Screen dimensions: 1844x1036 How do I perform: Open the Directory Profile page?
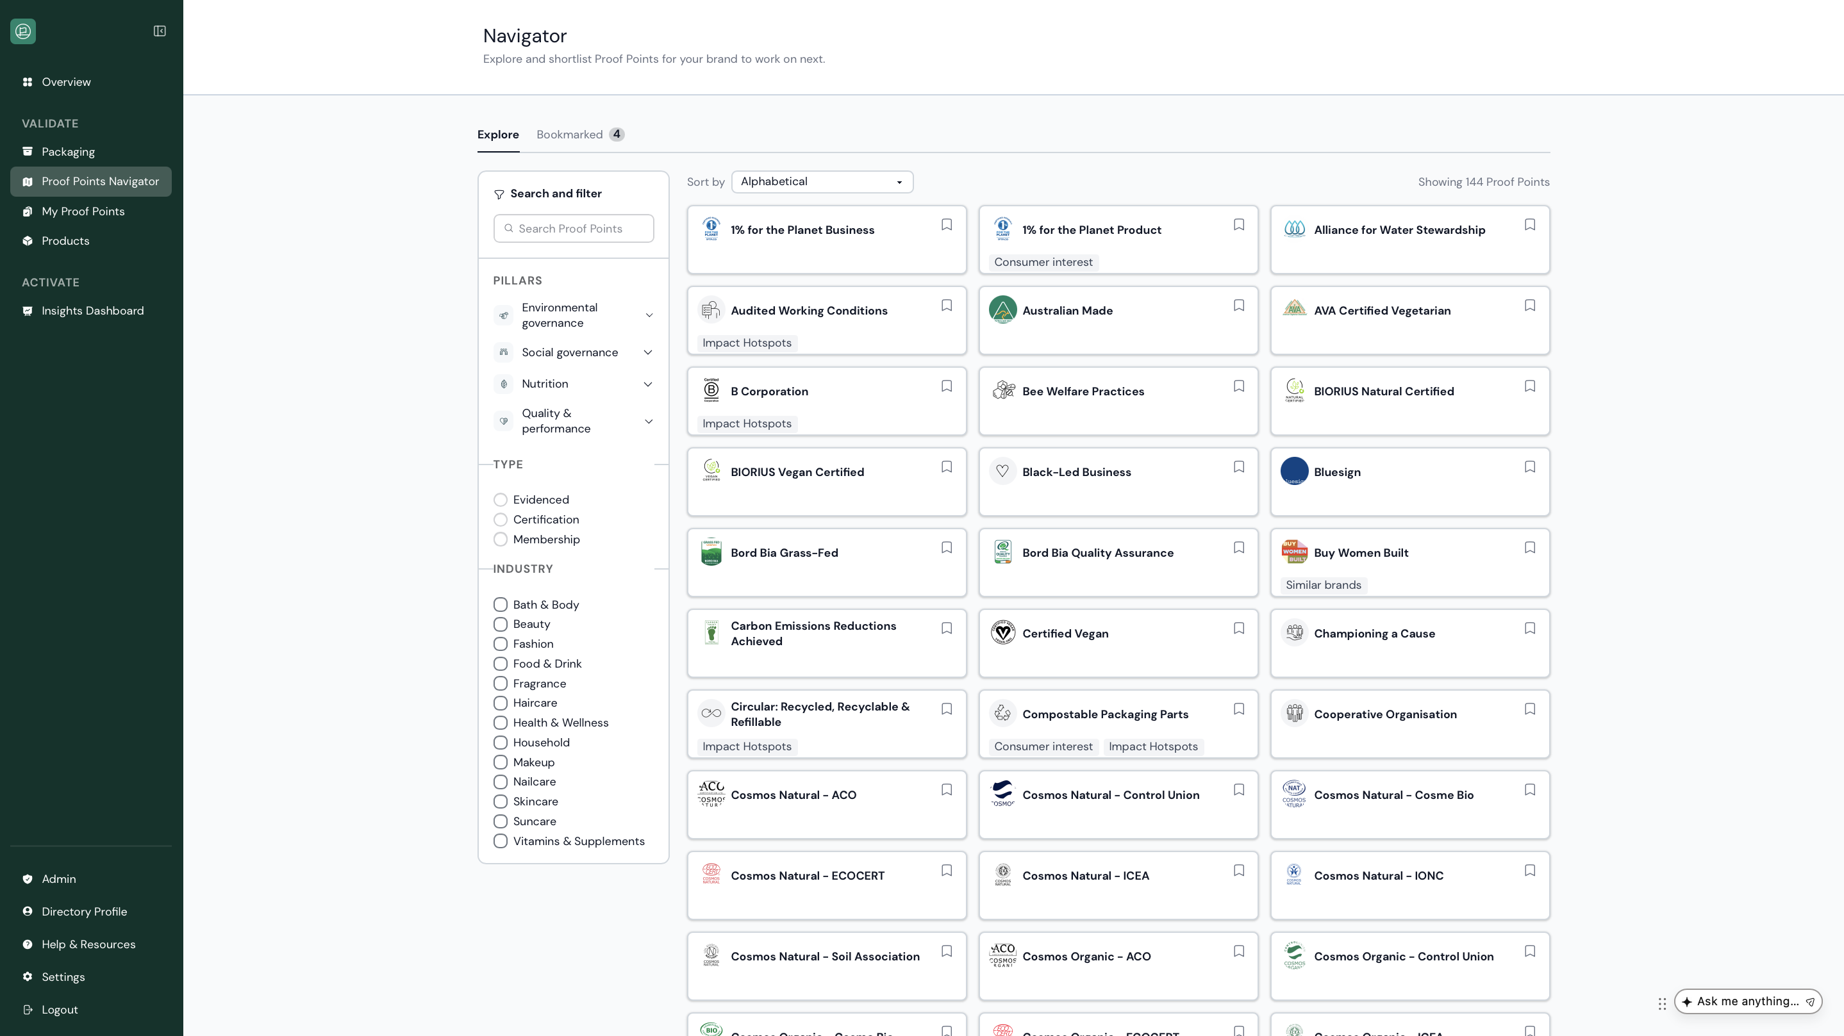[x=91, y=912]
